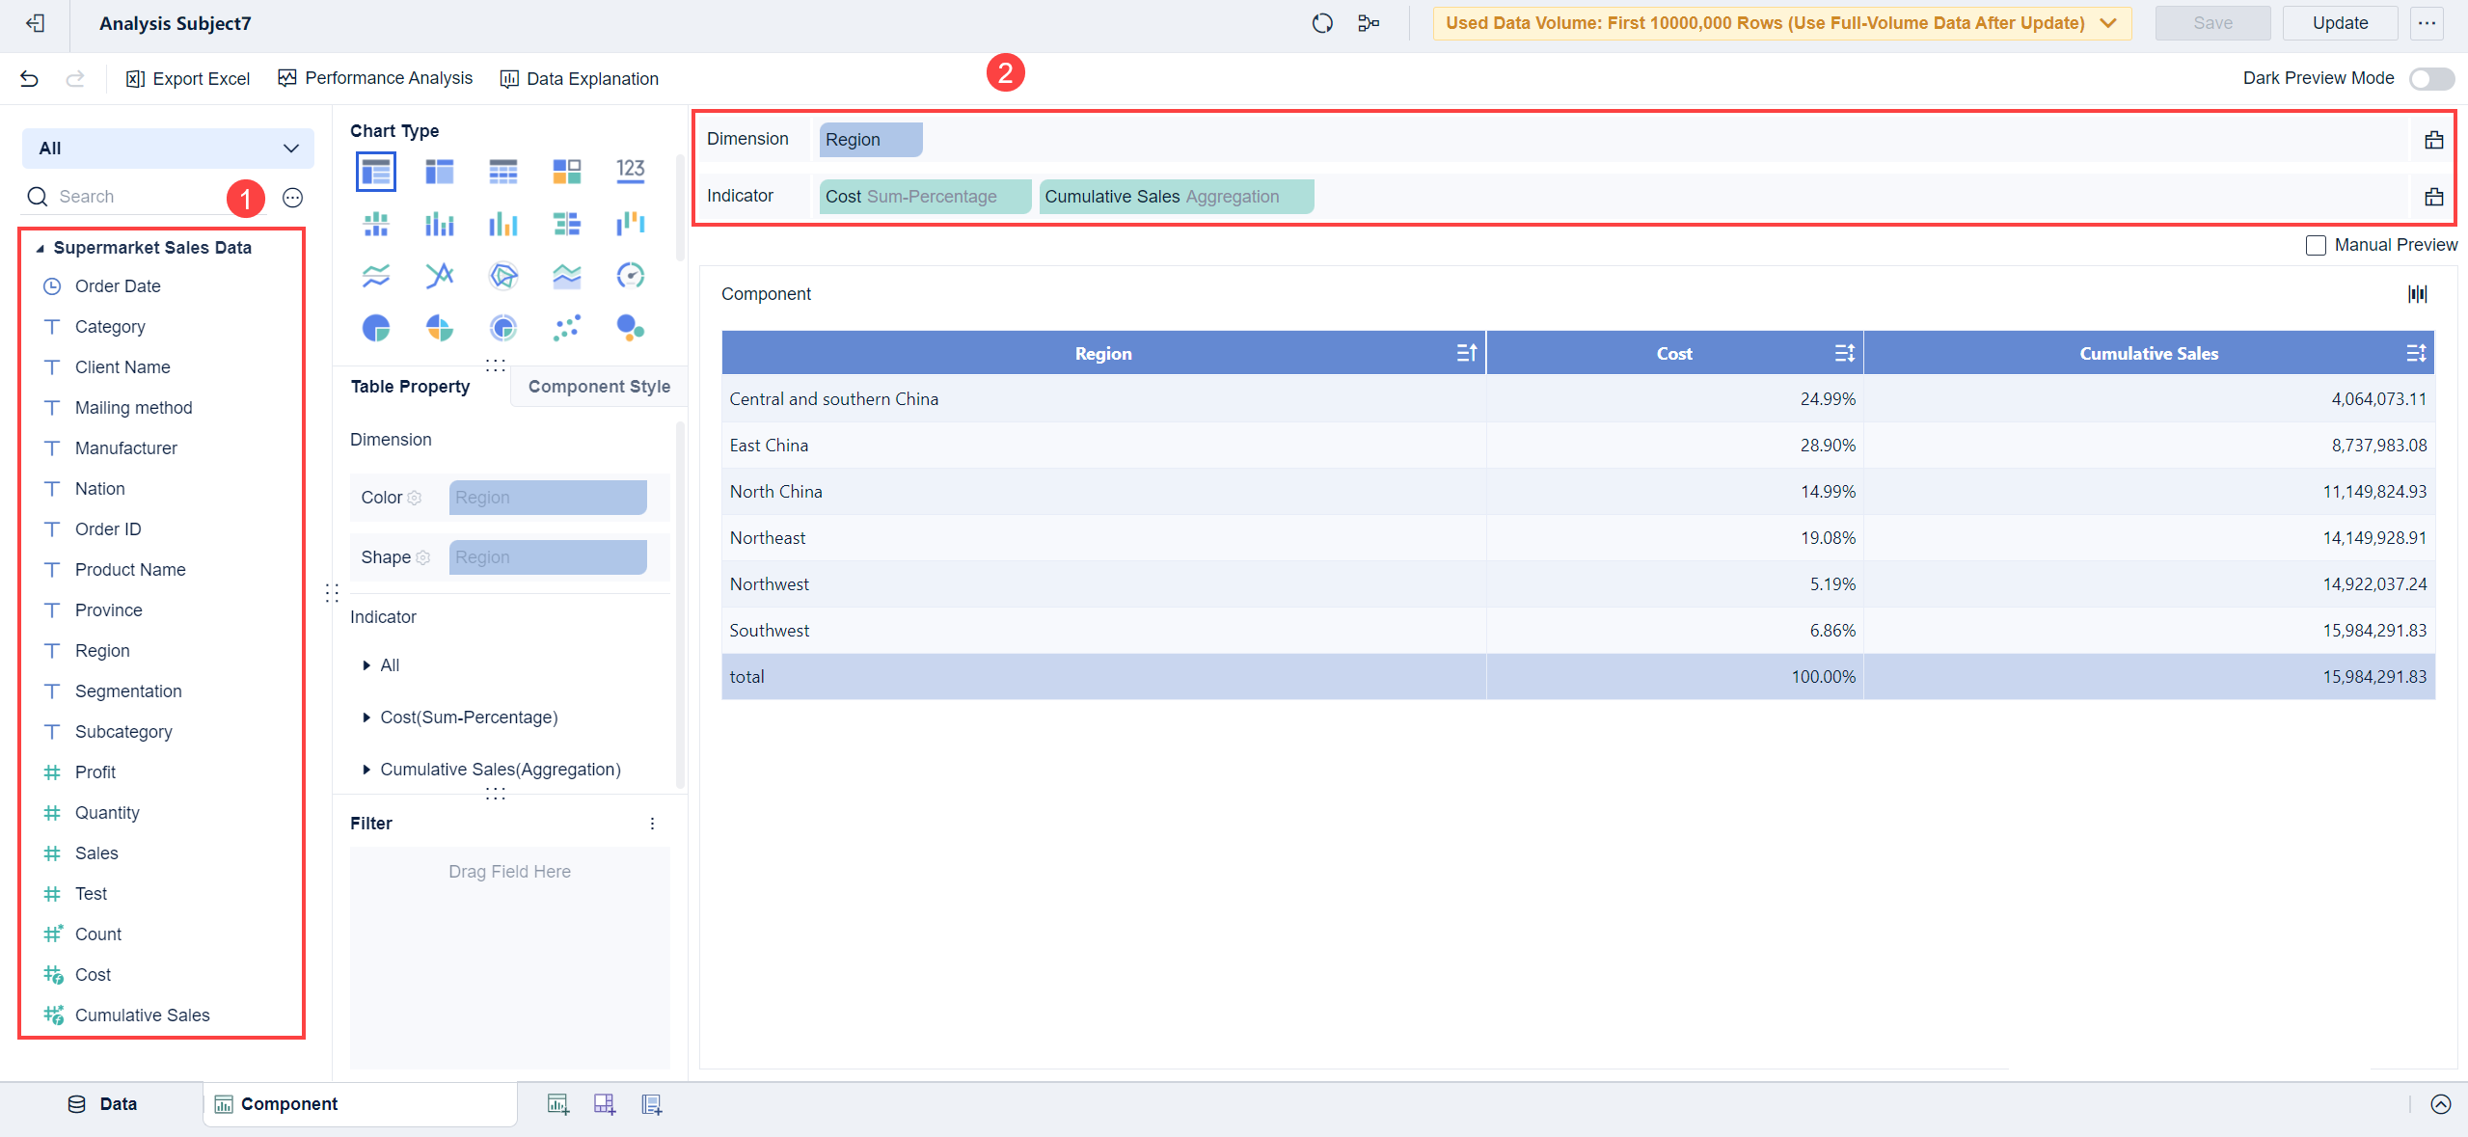
Task: Open Shape setting gear for Region
Action: point(422,557)
